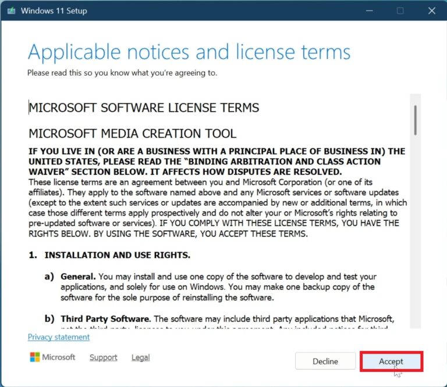447x387 pixels.
Task: Click the license text scrollbar thumb
Action: point(415,120)
